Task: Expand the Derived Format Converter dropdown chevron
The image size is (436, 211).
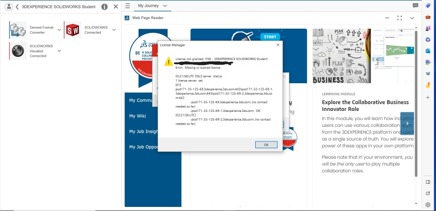Action: tap(59, 30)
